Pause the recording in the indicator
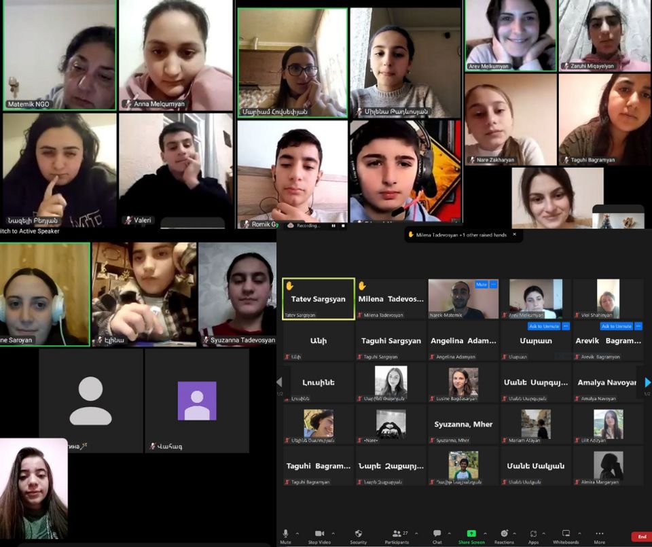 pyautogui.click(x=333, y=226)
